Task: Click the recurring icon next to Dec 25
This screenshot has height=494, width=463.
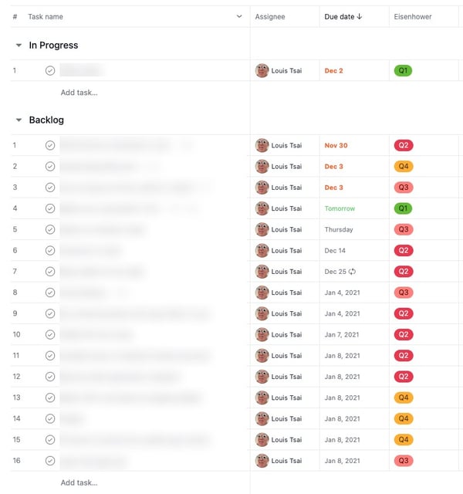Action: (x=352, y=272)
